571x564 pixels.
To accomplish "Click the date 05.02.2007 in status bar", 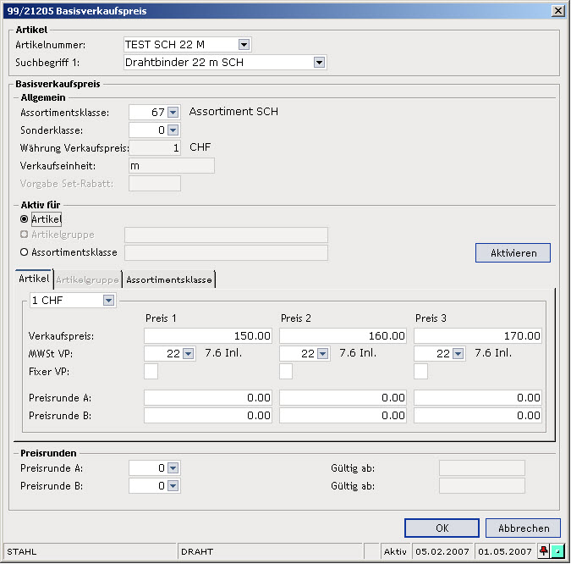I will tap(442, 551).
